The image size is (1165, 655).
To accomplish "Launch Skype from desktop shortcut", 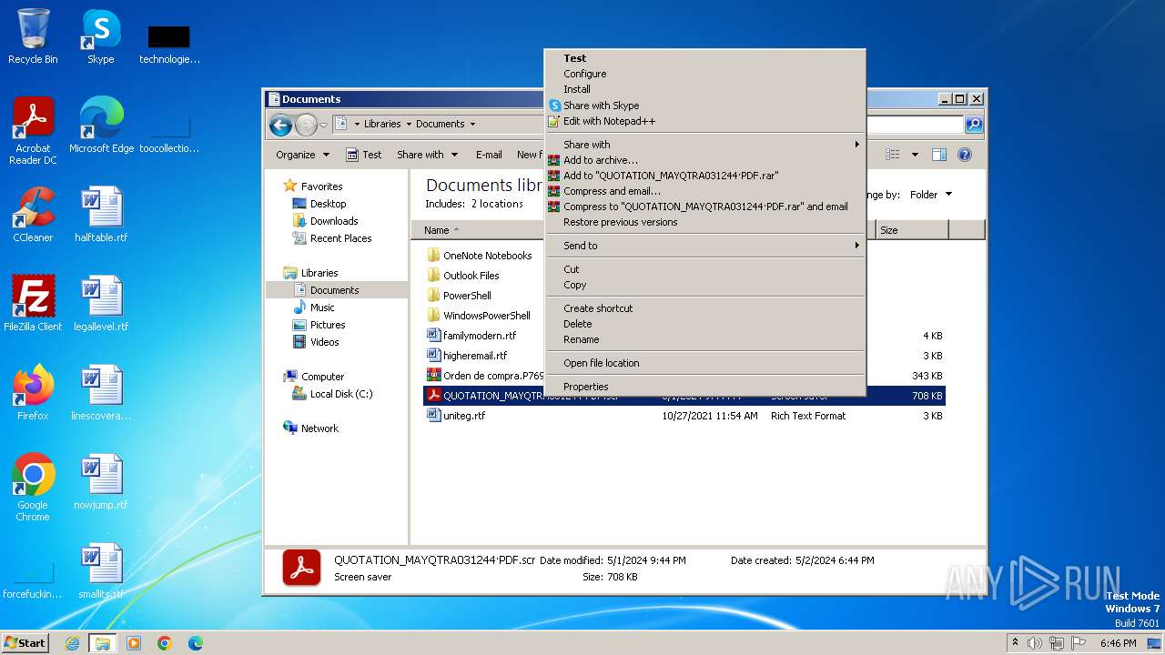I will tap(101, 36).
